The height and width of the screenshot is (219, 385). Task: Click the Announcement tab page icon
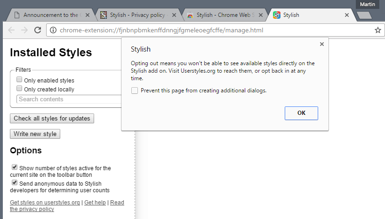point(16,15)
